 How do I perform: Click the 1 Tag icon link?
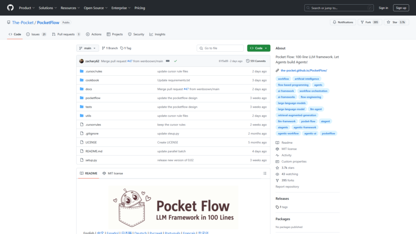click(x=126, y=48)
